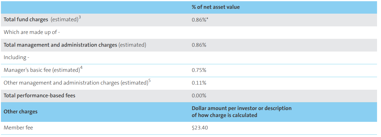Open footnote 5 after Other management charges
Screen dimensions: 381x137
[149, 81]
